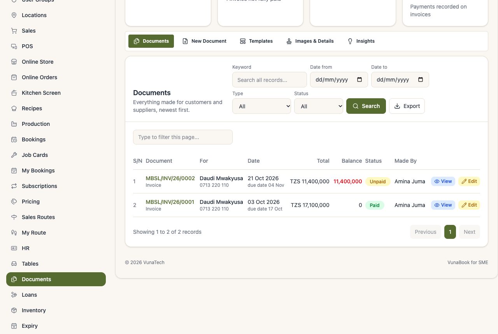Click the Online Store shop icon
498x334 pixels.
[14, 62]
